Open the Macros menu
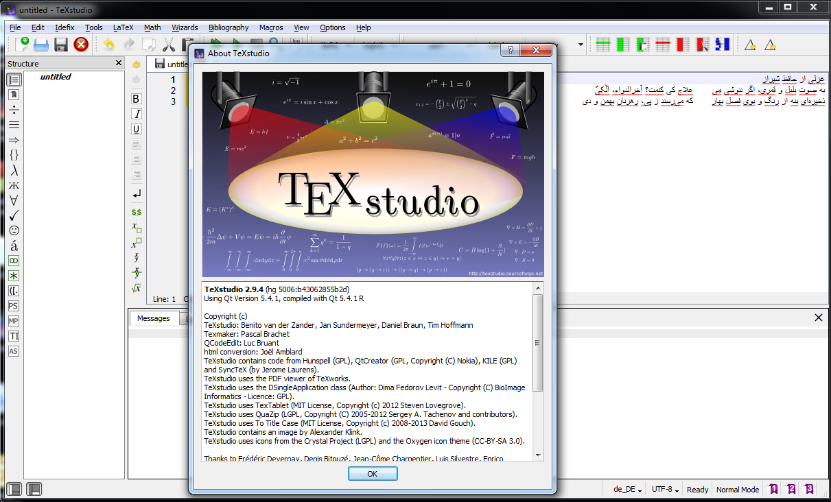Screen dimensions: 831x502 tap(271, 27)
